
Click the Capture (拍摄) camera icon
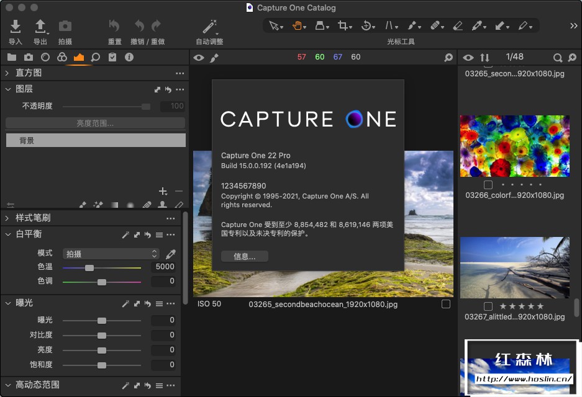[65, 26]
